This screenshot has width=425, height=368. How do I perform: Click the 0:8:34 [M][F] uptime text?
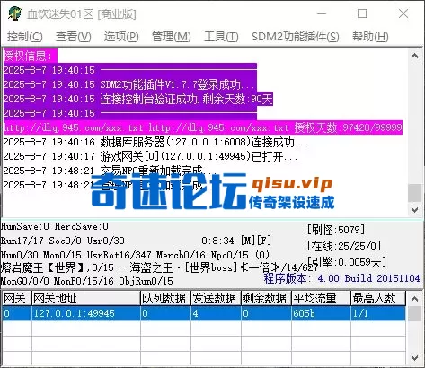(x=236, y=241)
